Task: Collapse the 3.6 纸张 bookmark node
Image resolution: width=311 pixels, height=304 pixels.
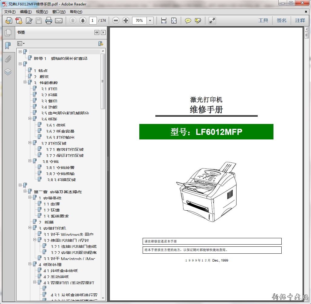Action: coord(30,119)
